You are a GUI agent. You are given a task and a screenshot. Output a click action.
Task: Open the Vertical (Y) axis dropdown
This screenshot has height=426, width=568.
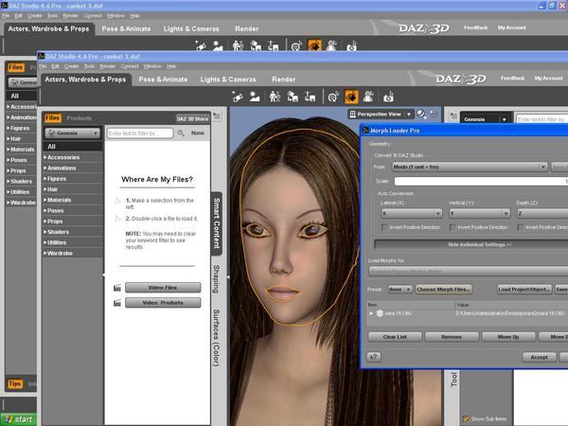pyautogui.click(x=480, y=213)
